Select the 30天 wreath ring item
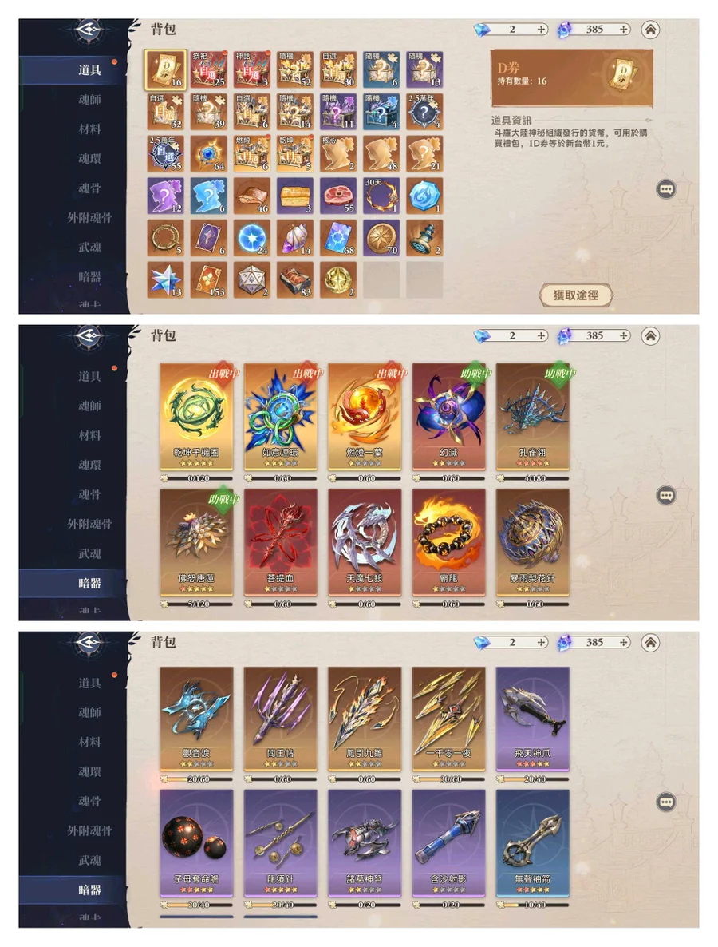Image resolution: width=718 pixels, height=947 pixels. point(381,196)
